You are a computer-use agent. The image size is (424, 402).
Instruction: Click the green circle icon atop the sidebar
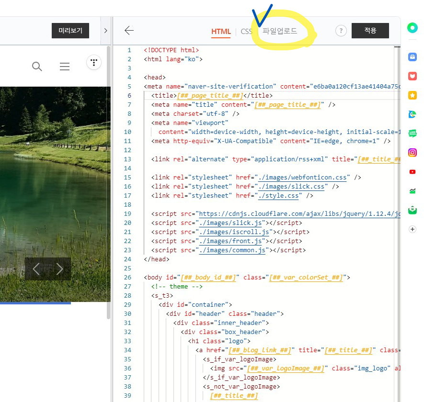click(412, 28)
